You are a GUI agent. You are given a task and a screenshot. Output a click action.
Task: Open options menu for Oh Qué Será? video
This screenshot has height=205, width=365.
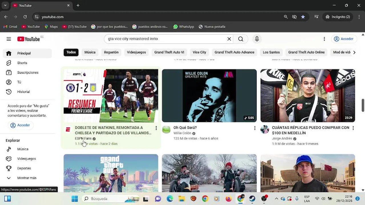click(255, 128)
